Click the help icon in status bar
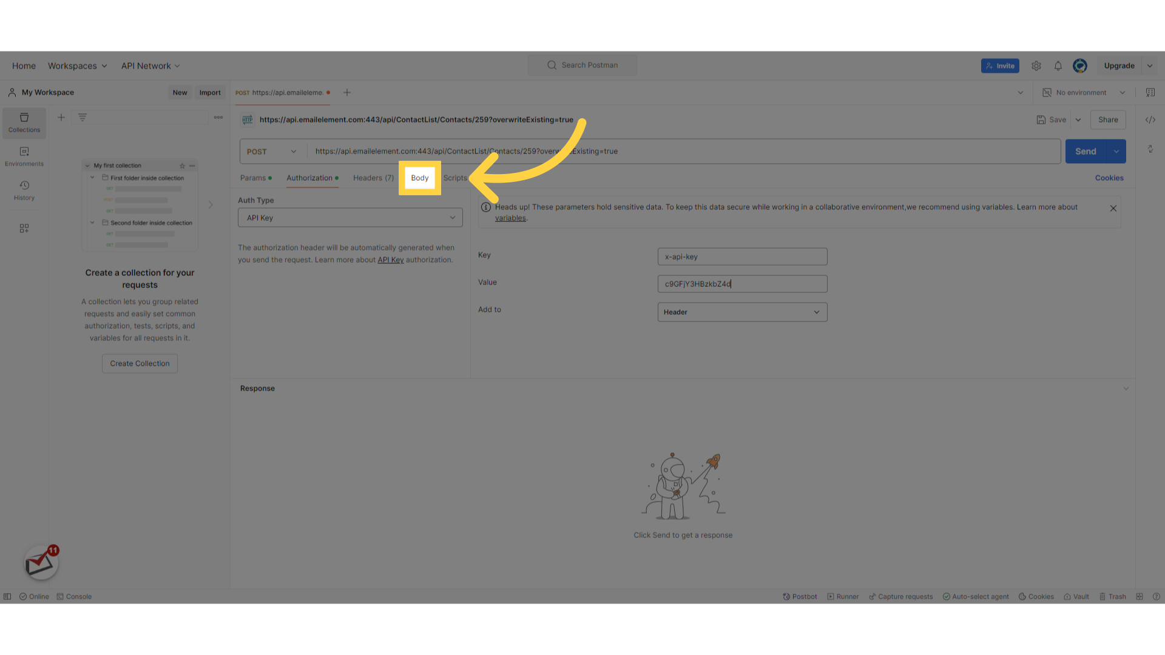The height and width of the screenshot is (655, 1165). [1157, 597]
